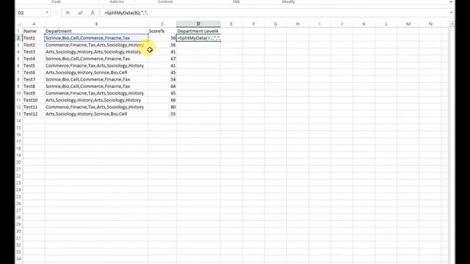Select the 'Test7' cell

[34, 79]
